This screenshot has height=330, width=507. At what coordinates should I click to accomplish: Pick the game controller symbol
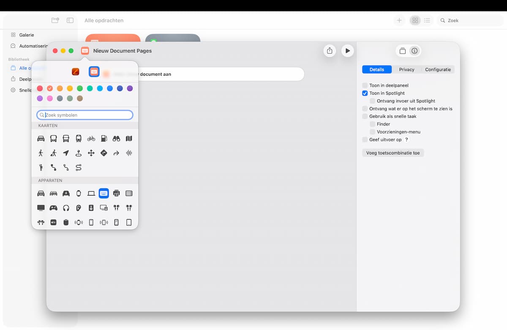coord(53,208)
